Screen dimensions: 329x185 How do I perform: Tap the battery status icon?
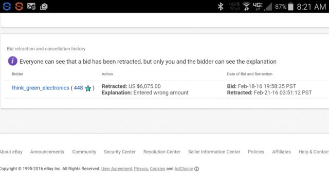[290, 7]
